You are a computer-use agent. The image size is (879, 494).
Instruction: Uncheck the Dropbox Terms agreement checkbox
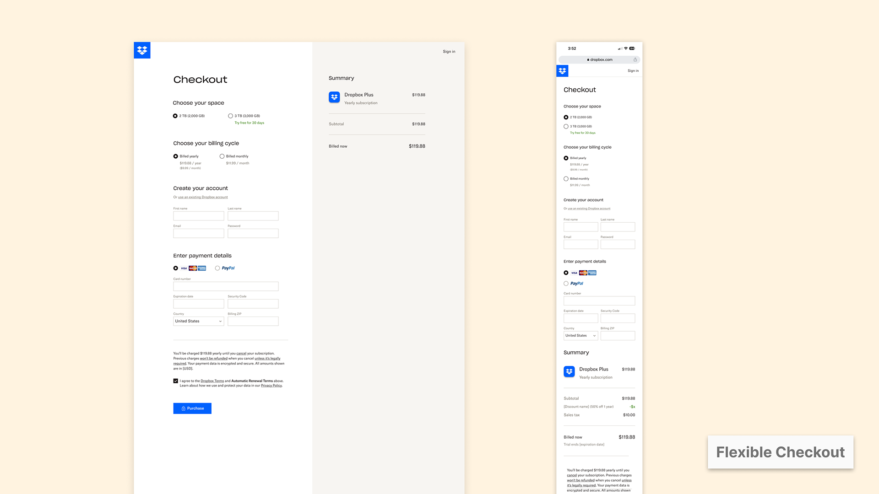176,381
